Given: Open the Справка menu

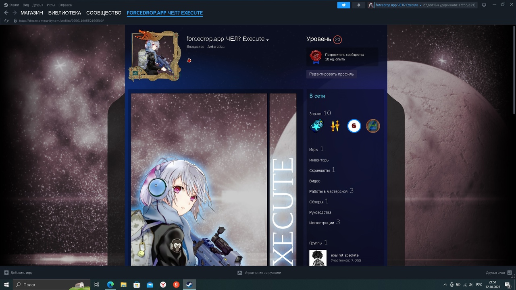Looking at the screenshot, I should click(x=65, y=5).
